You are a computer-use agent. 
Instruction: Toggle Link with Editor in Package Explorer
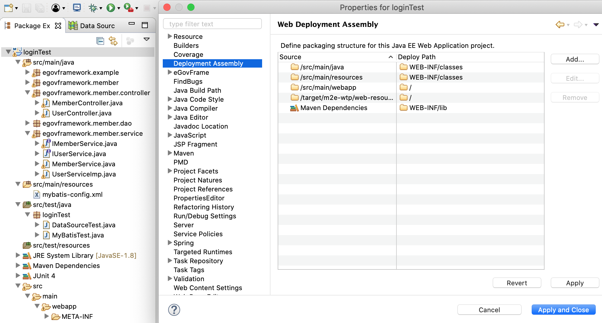[113, 41]
